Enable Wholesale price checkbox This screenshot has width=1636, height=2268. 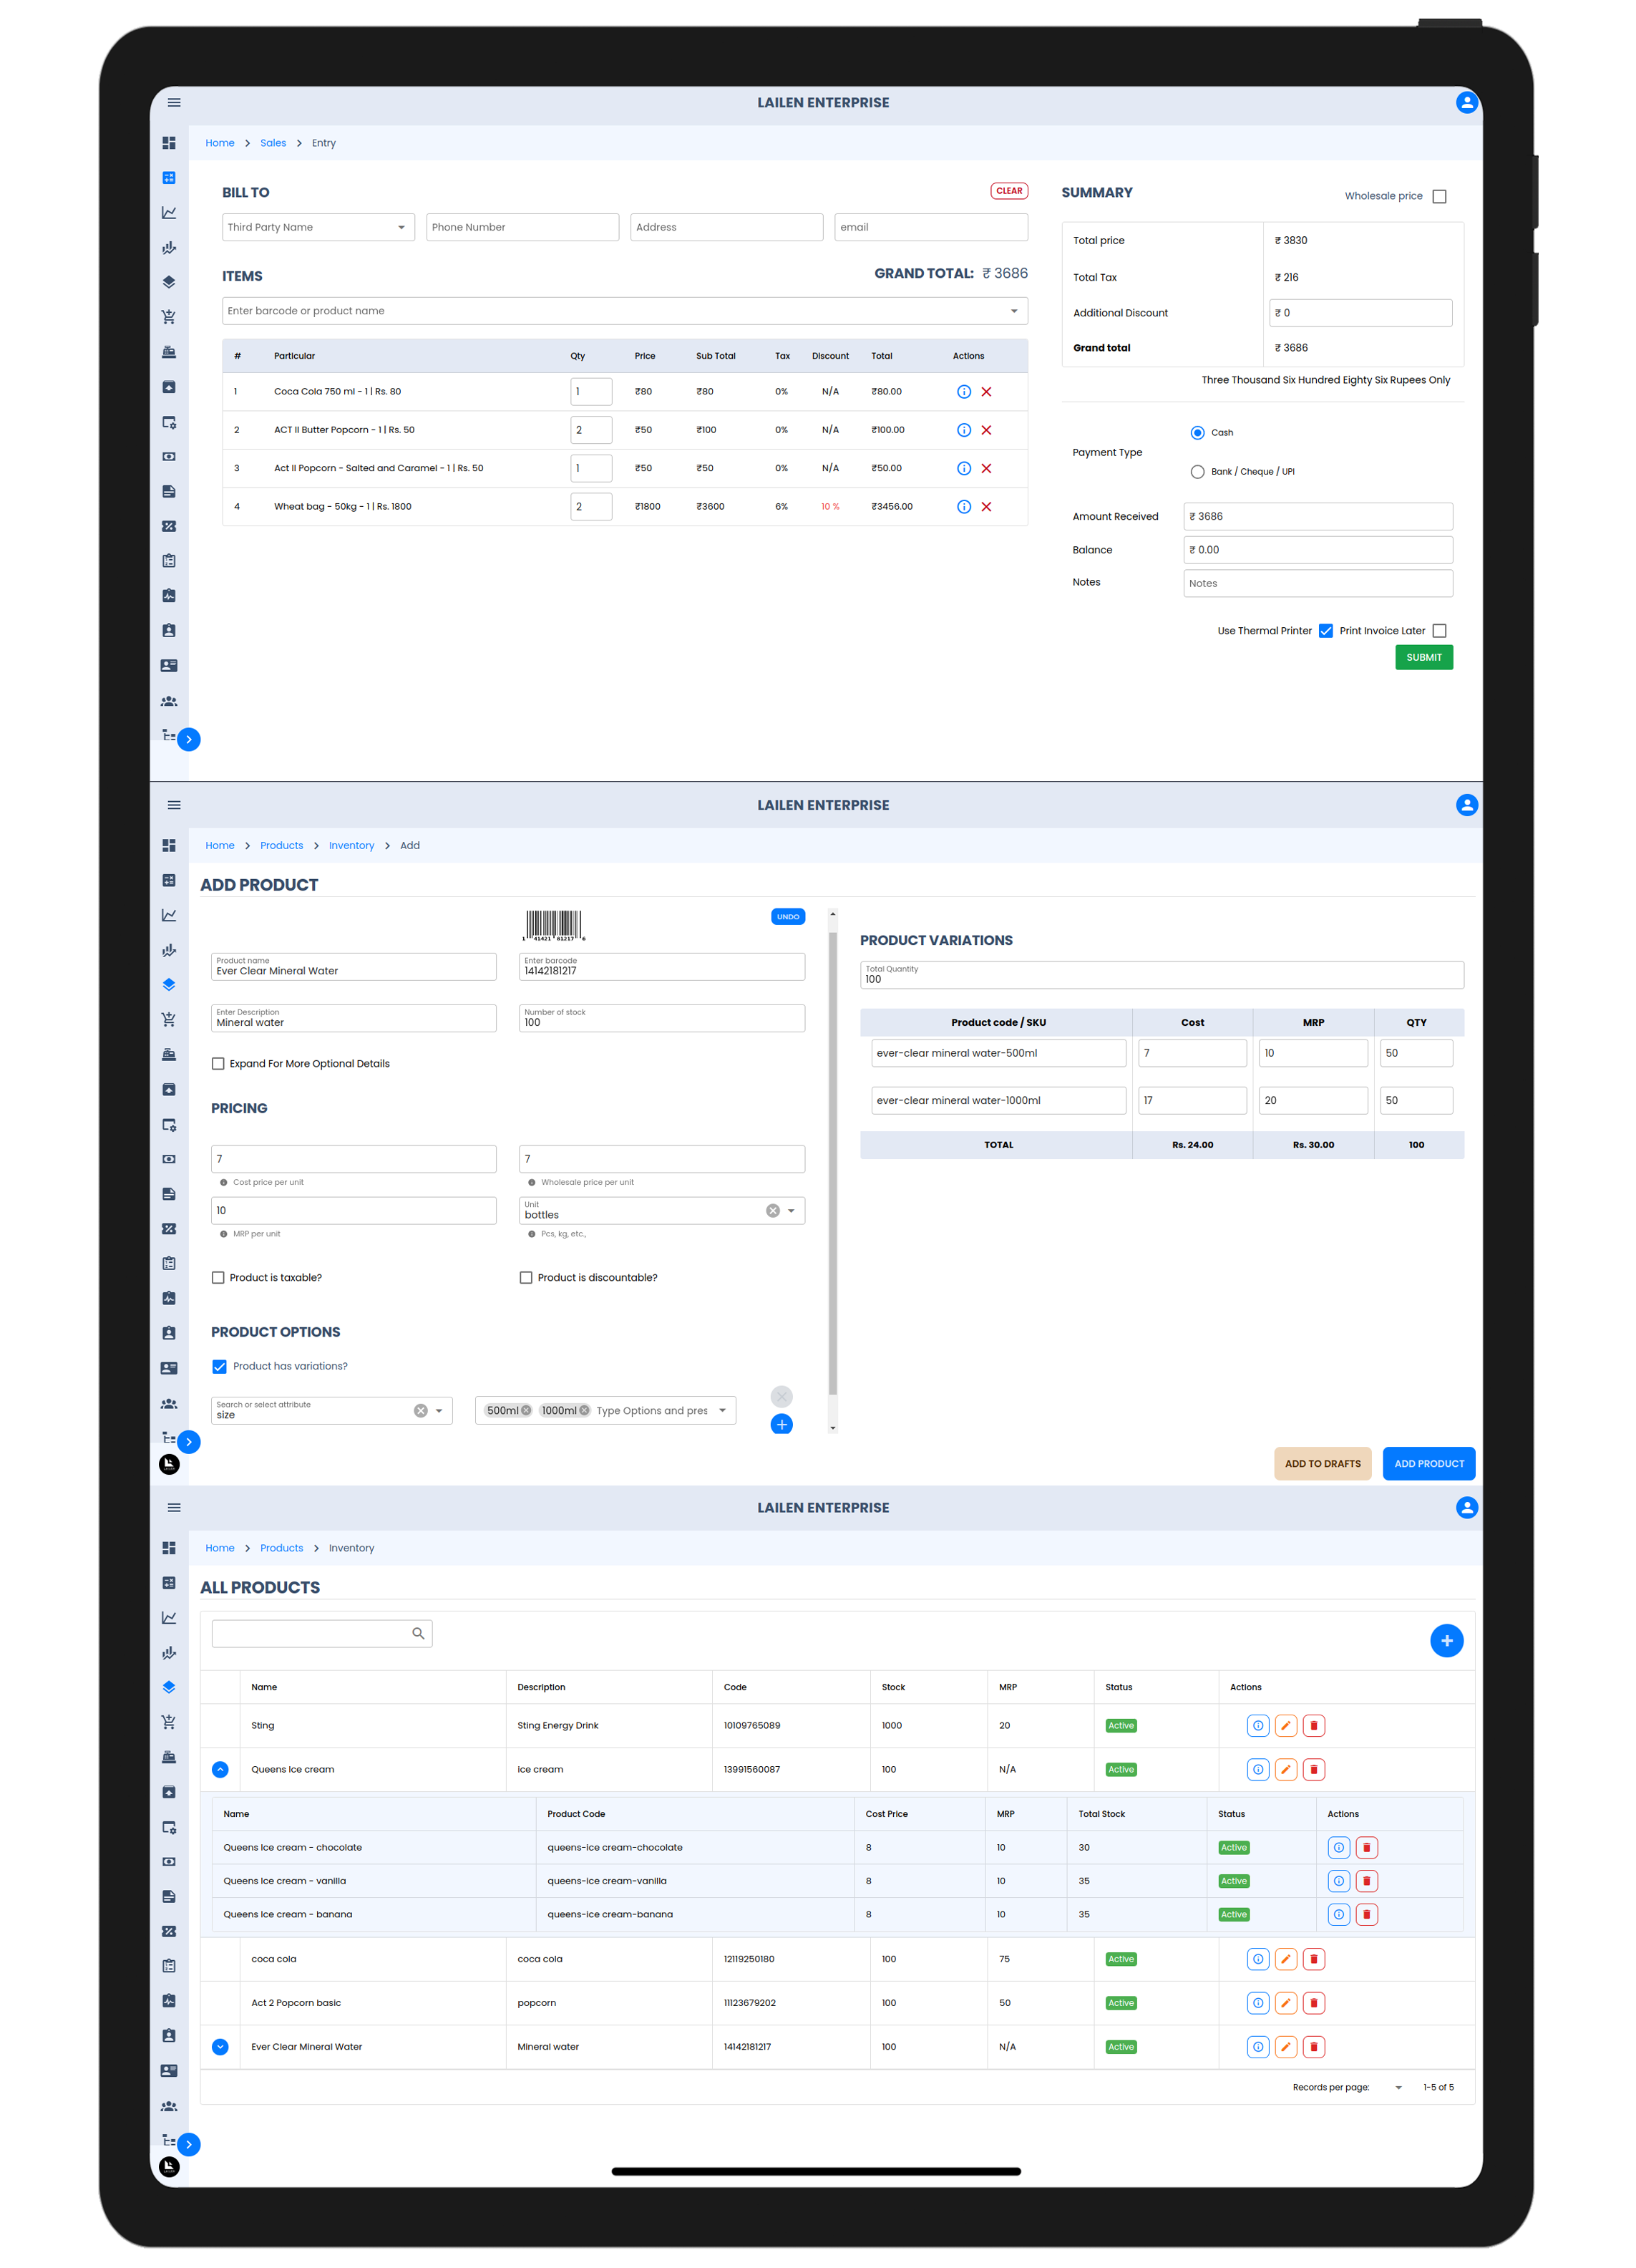click(1438, 197)
